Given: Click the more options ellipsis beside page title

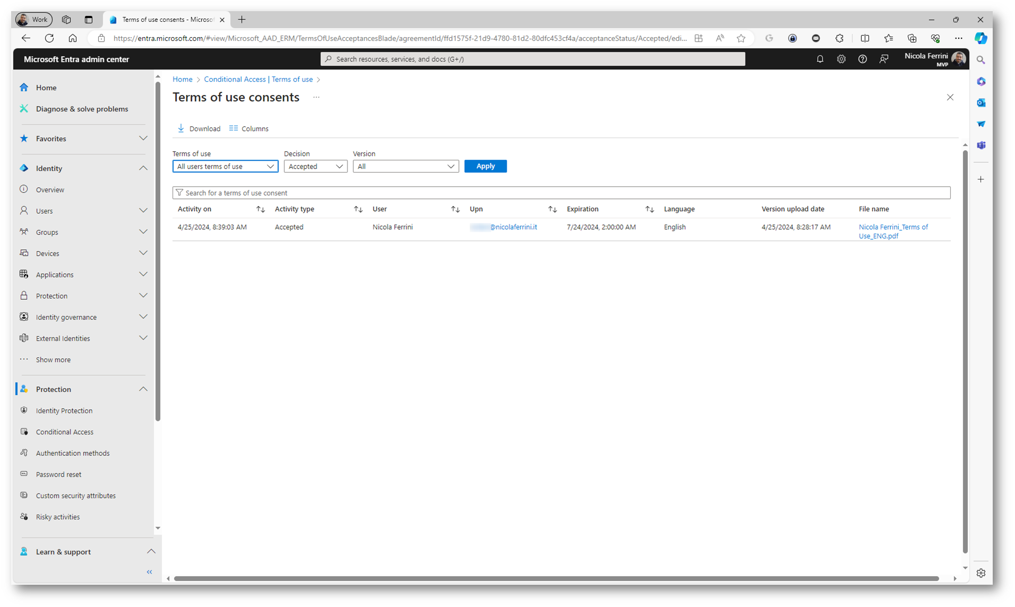Looking at the screenshot, I should (x=316, y=97).
